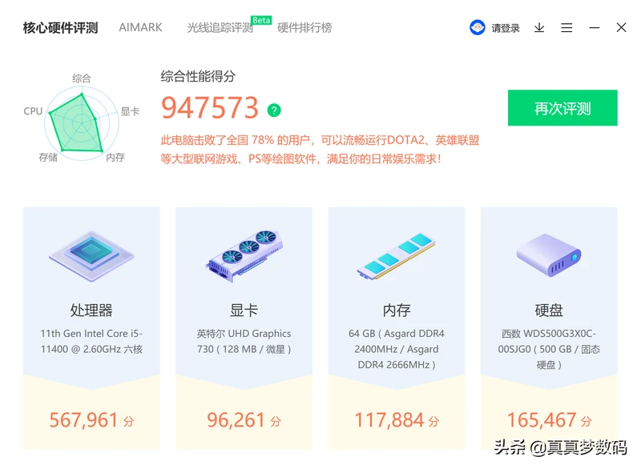
Task: Click the hard disk drive icon
Action: pos(549,255)
